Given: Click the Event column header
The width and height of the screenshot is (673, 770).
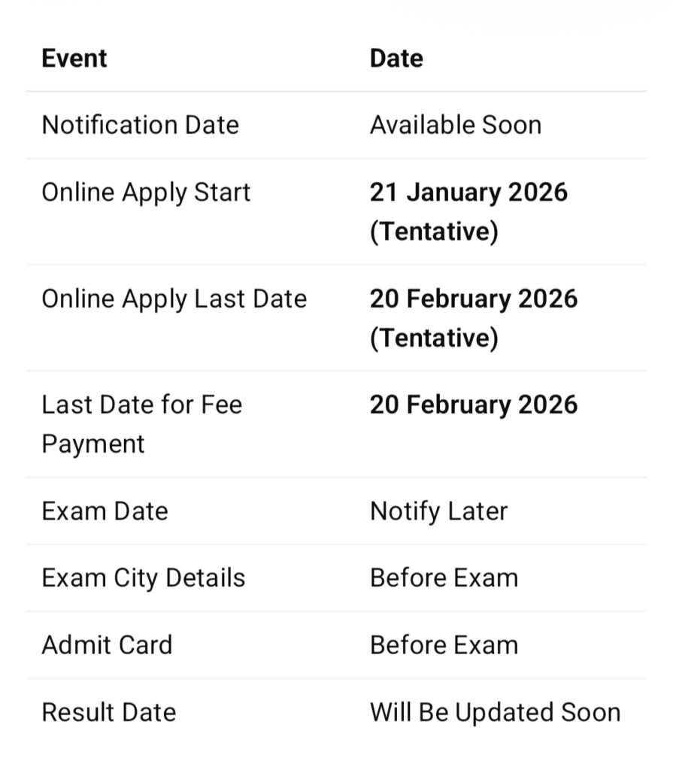Looking at the screenshot, I should coord(74,59).
